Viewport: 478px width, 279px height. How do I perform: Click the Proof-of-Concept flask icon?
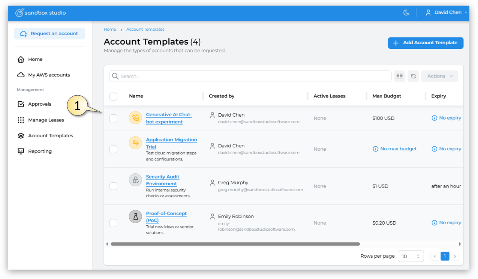tap(135, 217)
